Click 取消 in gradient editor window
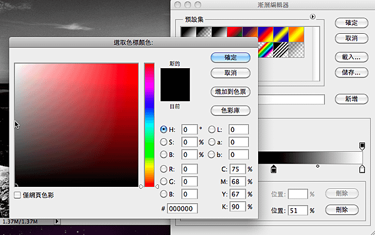Screen dimensions: 375x235 (351, 38)
